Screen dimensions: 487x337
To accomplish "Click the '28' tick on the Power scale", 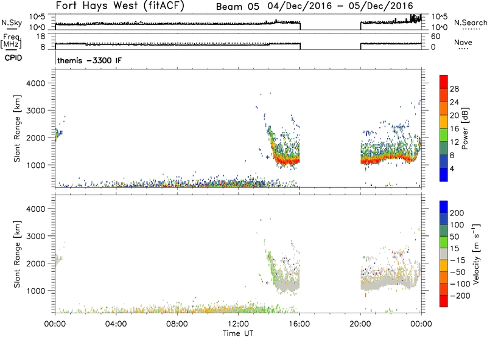I will tap(454, 89).
